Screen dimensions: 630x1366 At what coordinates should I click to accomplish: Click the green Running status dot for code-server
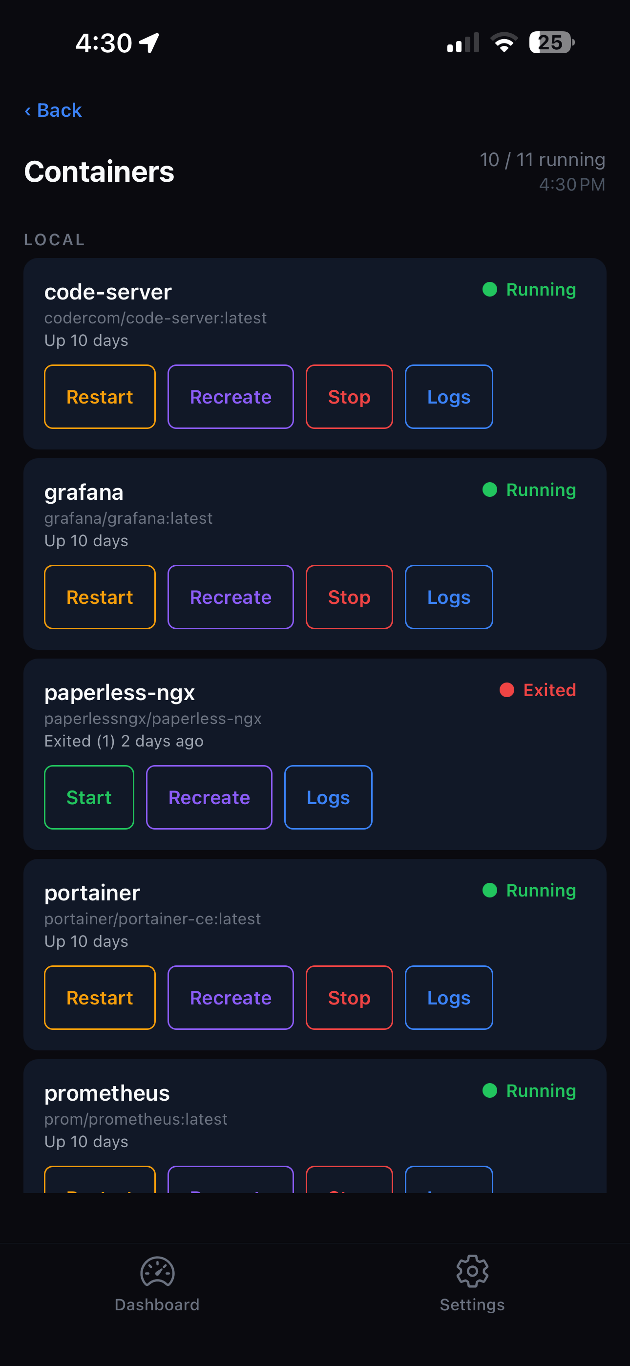pyautogui.click(x=489, y=290)
